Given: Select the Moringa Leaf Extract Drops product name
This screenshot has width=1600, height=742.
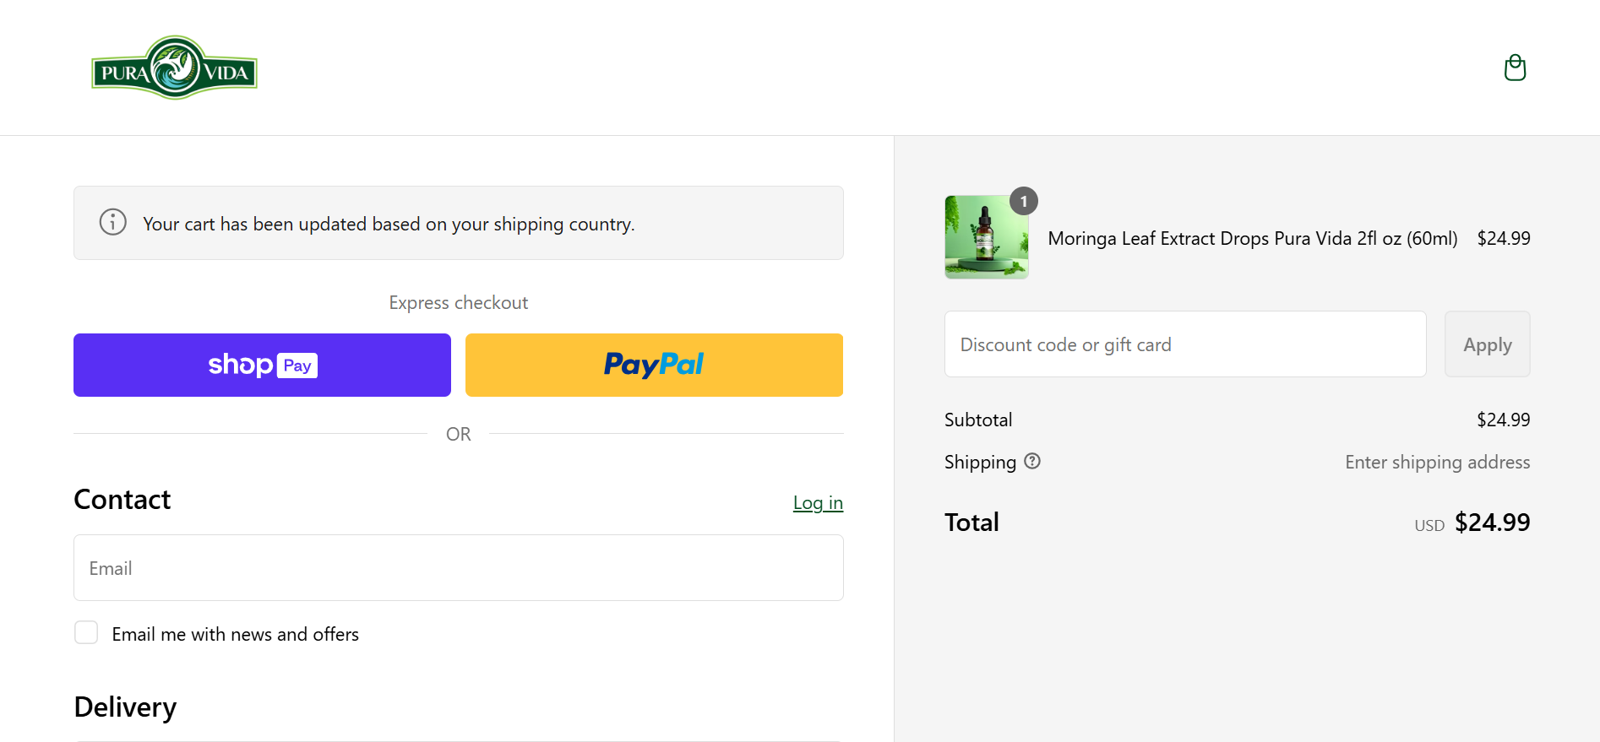Looking at the screenshot, I should click(x=1253, y=238).
